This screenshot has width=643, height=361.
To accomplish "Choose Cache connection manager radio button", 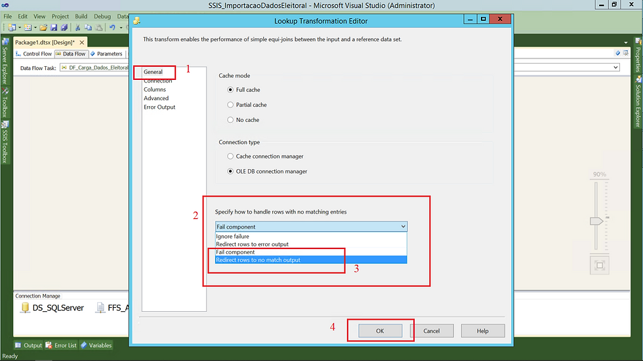I will (x=230, y=157).
